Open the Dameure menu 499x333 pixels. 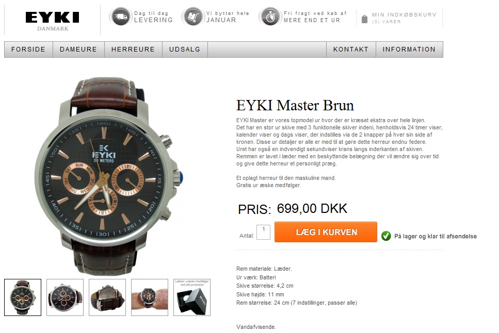coord(78,49)
